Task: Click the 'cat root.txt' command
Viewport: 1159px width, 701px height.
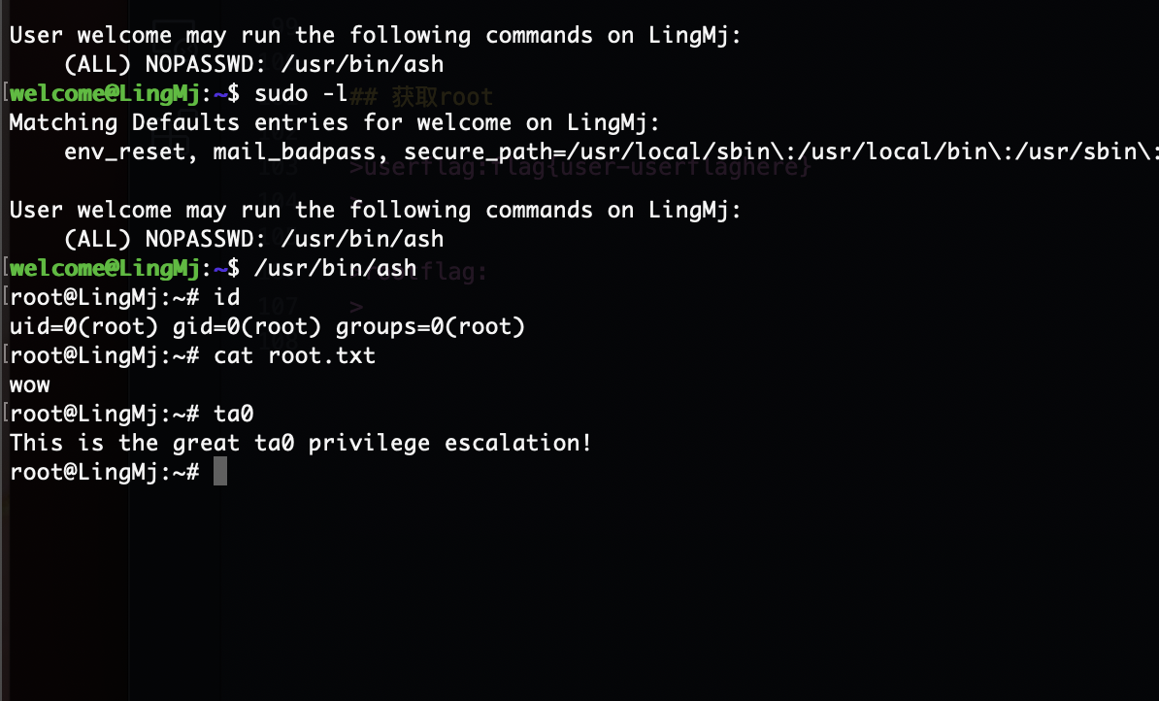Action: 294,355
